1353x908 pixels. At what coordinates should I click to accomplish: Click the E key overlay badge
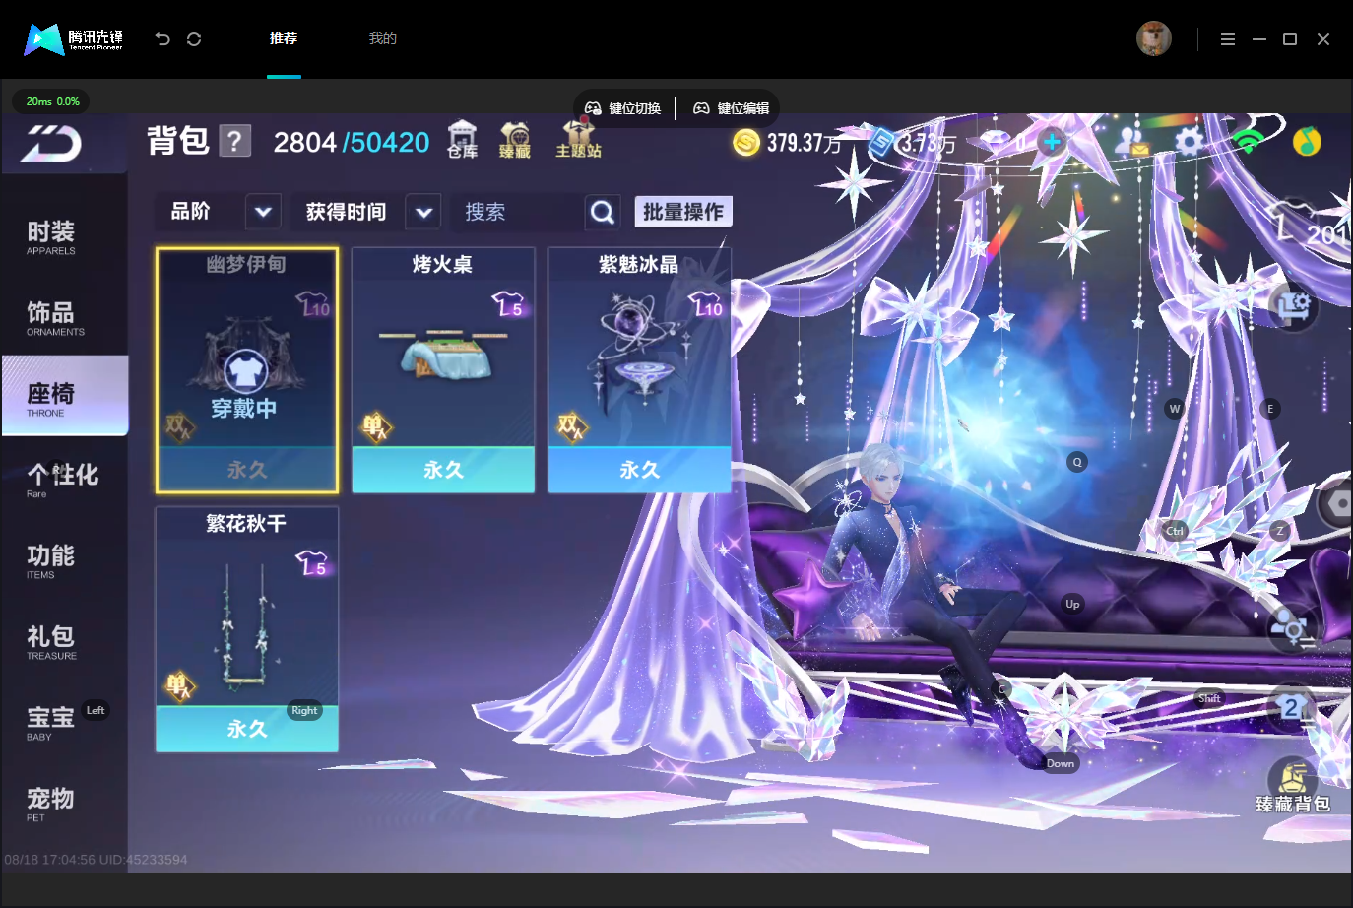point(1270,409)
